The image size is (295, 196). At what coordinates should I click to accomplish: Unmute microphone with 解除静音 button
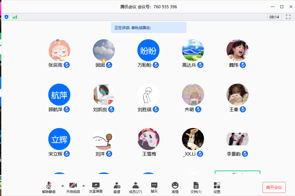tap(49, 187)
